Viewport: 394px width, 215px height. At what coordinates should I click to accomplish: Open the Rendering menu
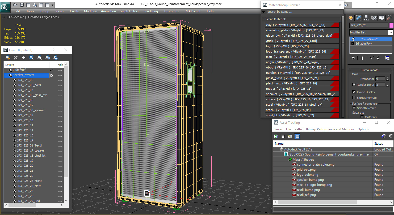click(x=151, y=11)
